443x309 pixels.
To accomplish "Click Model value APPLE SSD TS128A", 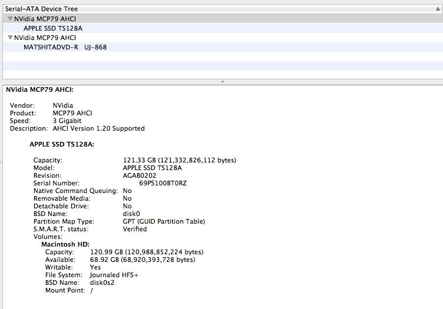I will point(152,168).
